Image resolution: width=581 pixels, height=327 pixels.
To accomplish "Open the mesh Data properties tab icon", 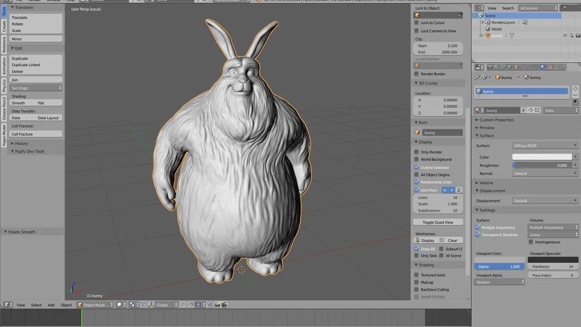I will pos(536,67).
